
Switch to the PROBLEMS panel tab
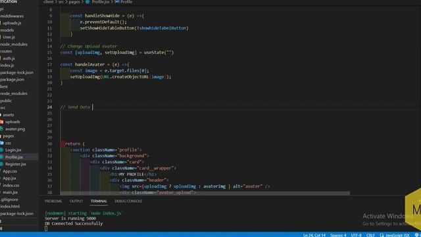[x=53, y=201]
